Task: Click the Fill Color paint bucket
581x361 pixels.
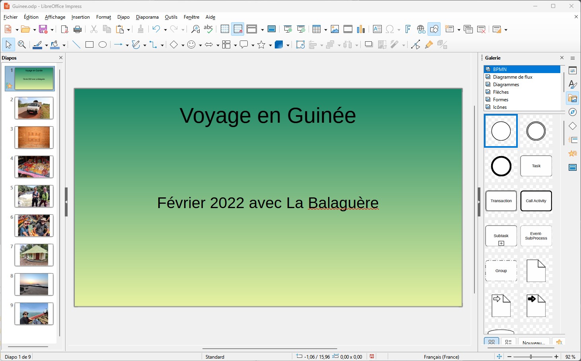Action: click(x=55, y=45)
